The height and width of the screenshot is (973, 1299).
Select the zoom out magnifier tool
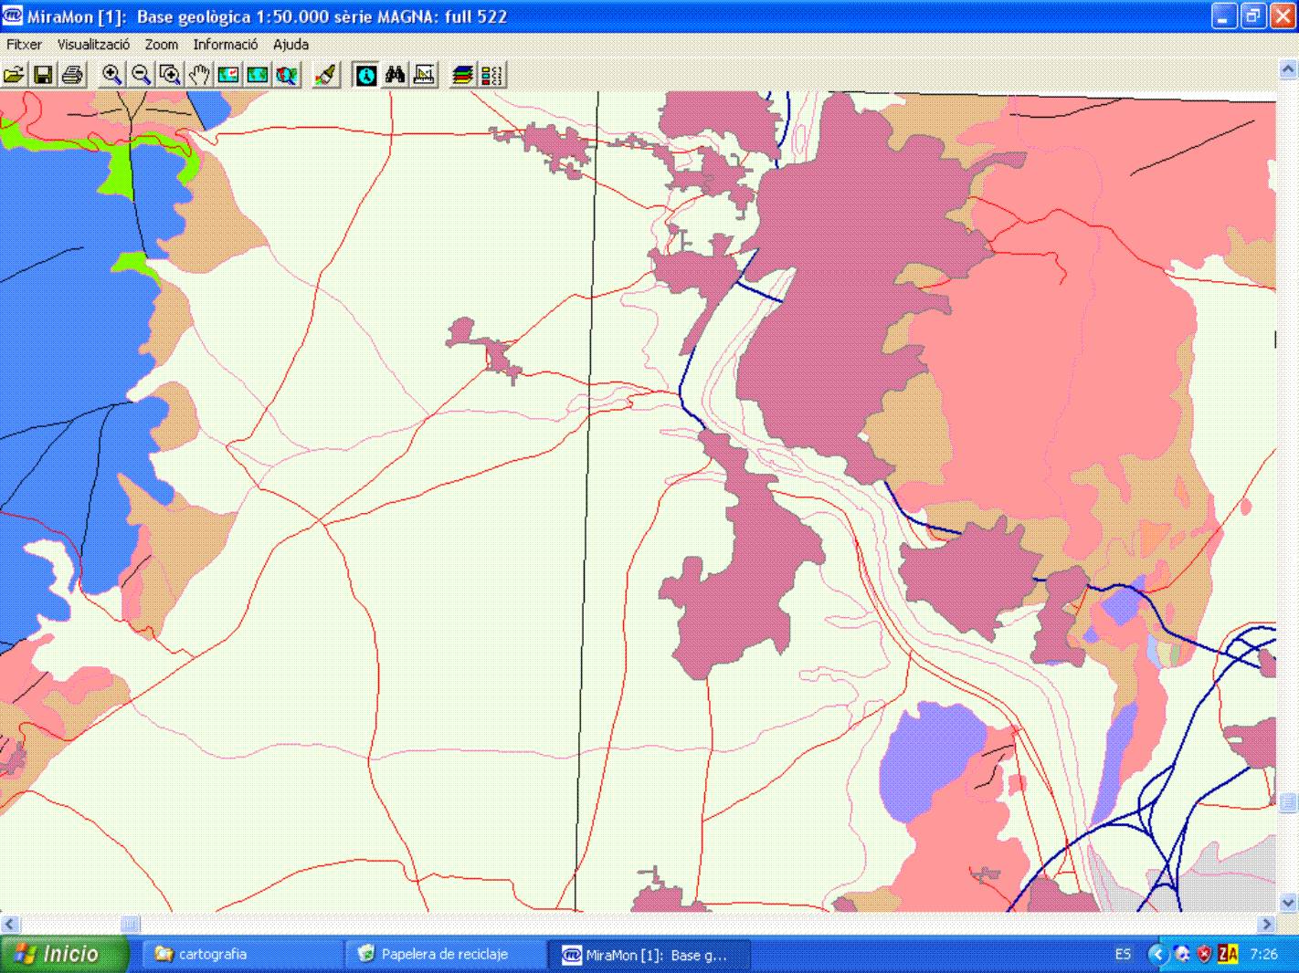pyautogui.click(x=141, y=75)
